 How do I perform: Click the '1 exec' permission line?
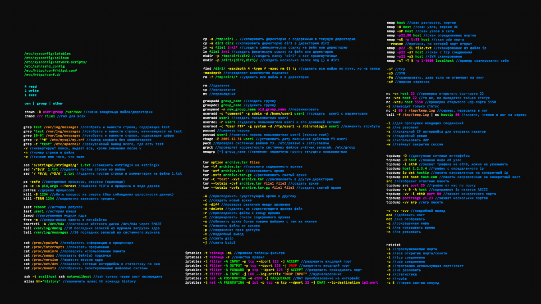click(x=31, y=95)
